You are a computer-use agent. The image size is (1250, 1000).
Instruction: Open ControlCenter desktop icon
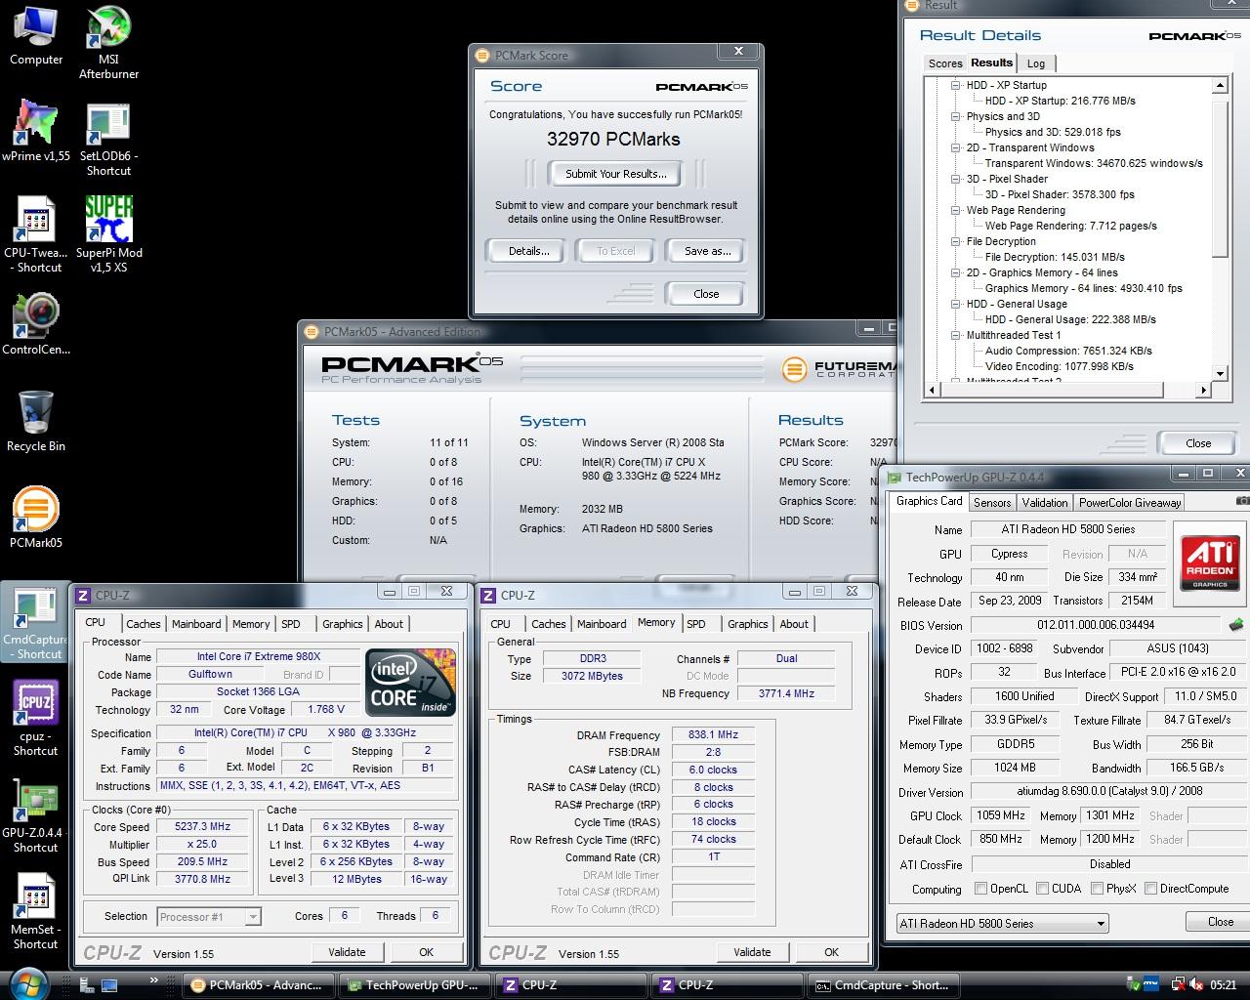click(36, 325)
